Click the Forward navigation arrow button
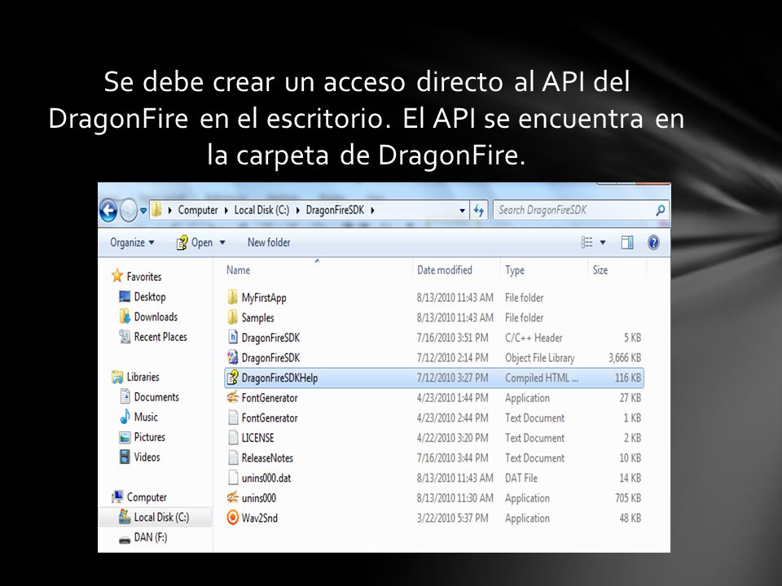Screen dimensions: 782x586 (128, 210)
